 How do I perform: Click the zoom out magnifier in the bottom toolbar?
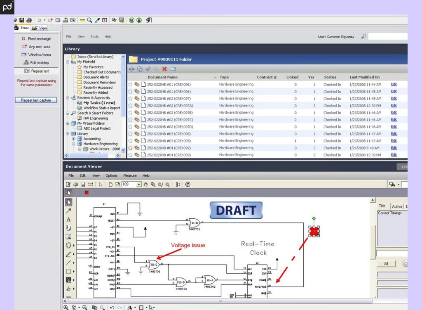click(85, 307)
